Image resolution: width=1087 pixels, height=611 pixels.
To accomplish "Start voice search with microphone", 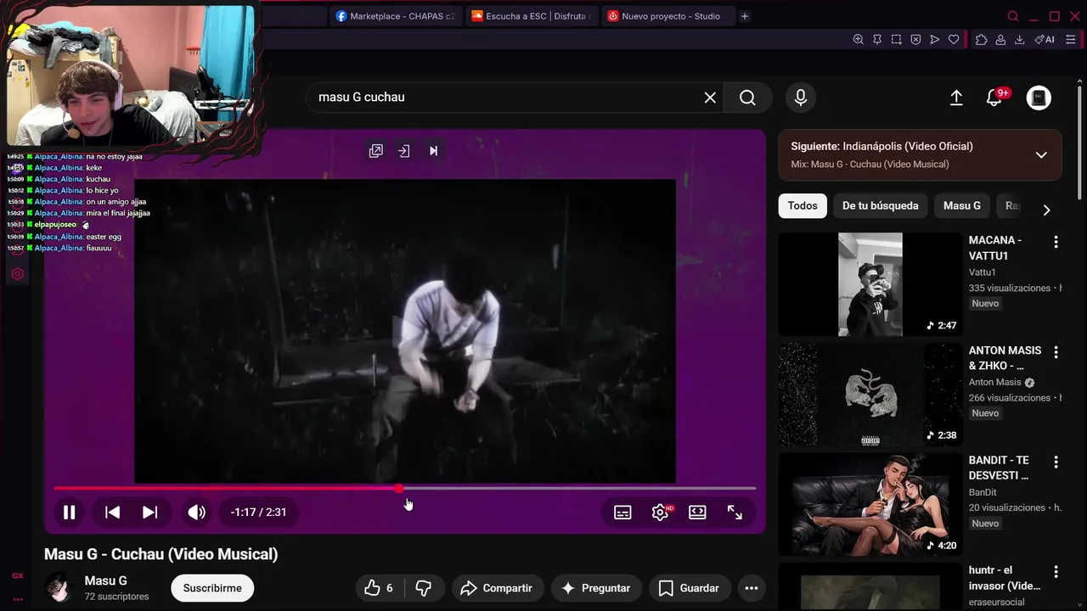I will [800, 98].
